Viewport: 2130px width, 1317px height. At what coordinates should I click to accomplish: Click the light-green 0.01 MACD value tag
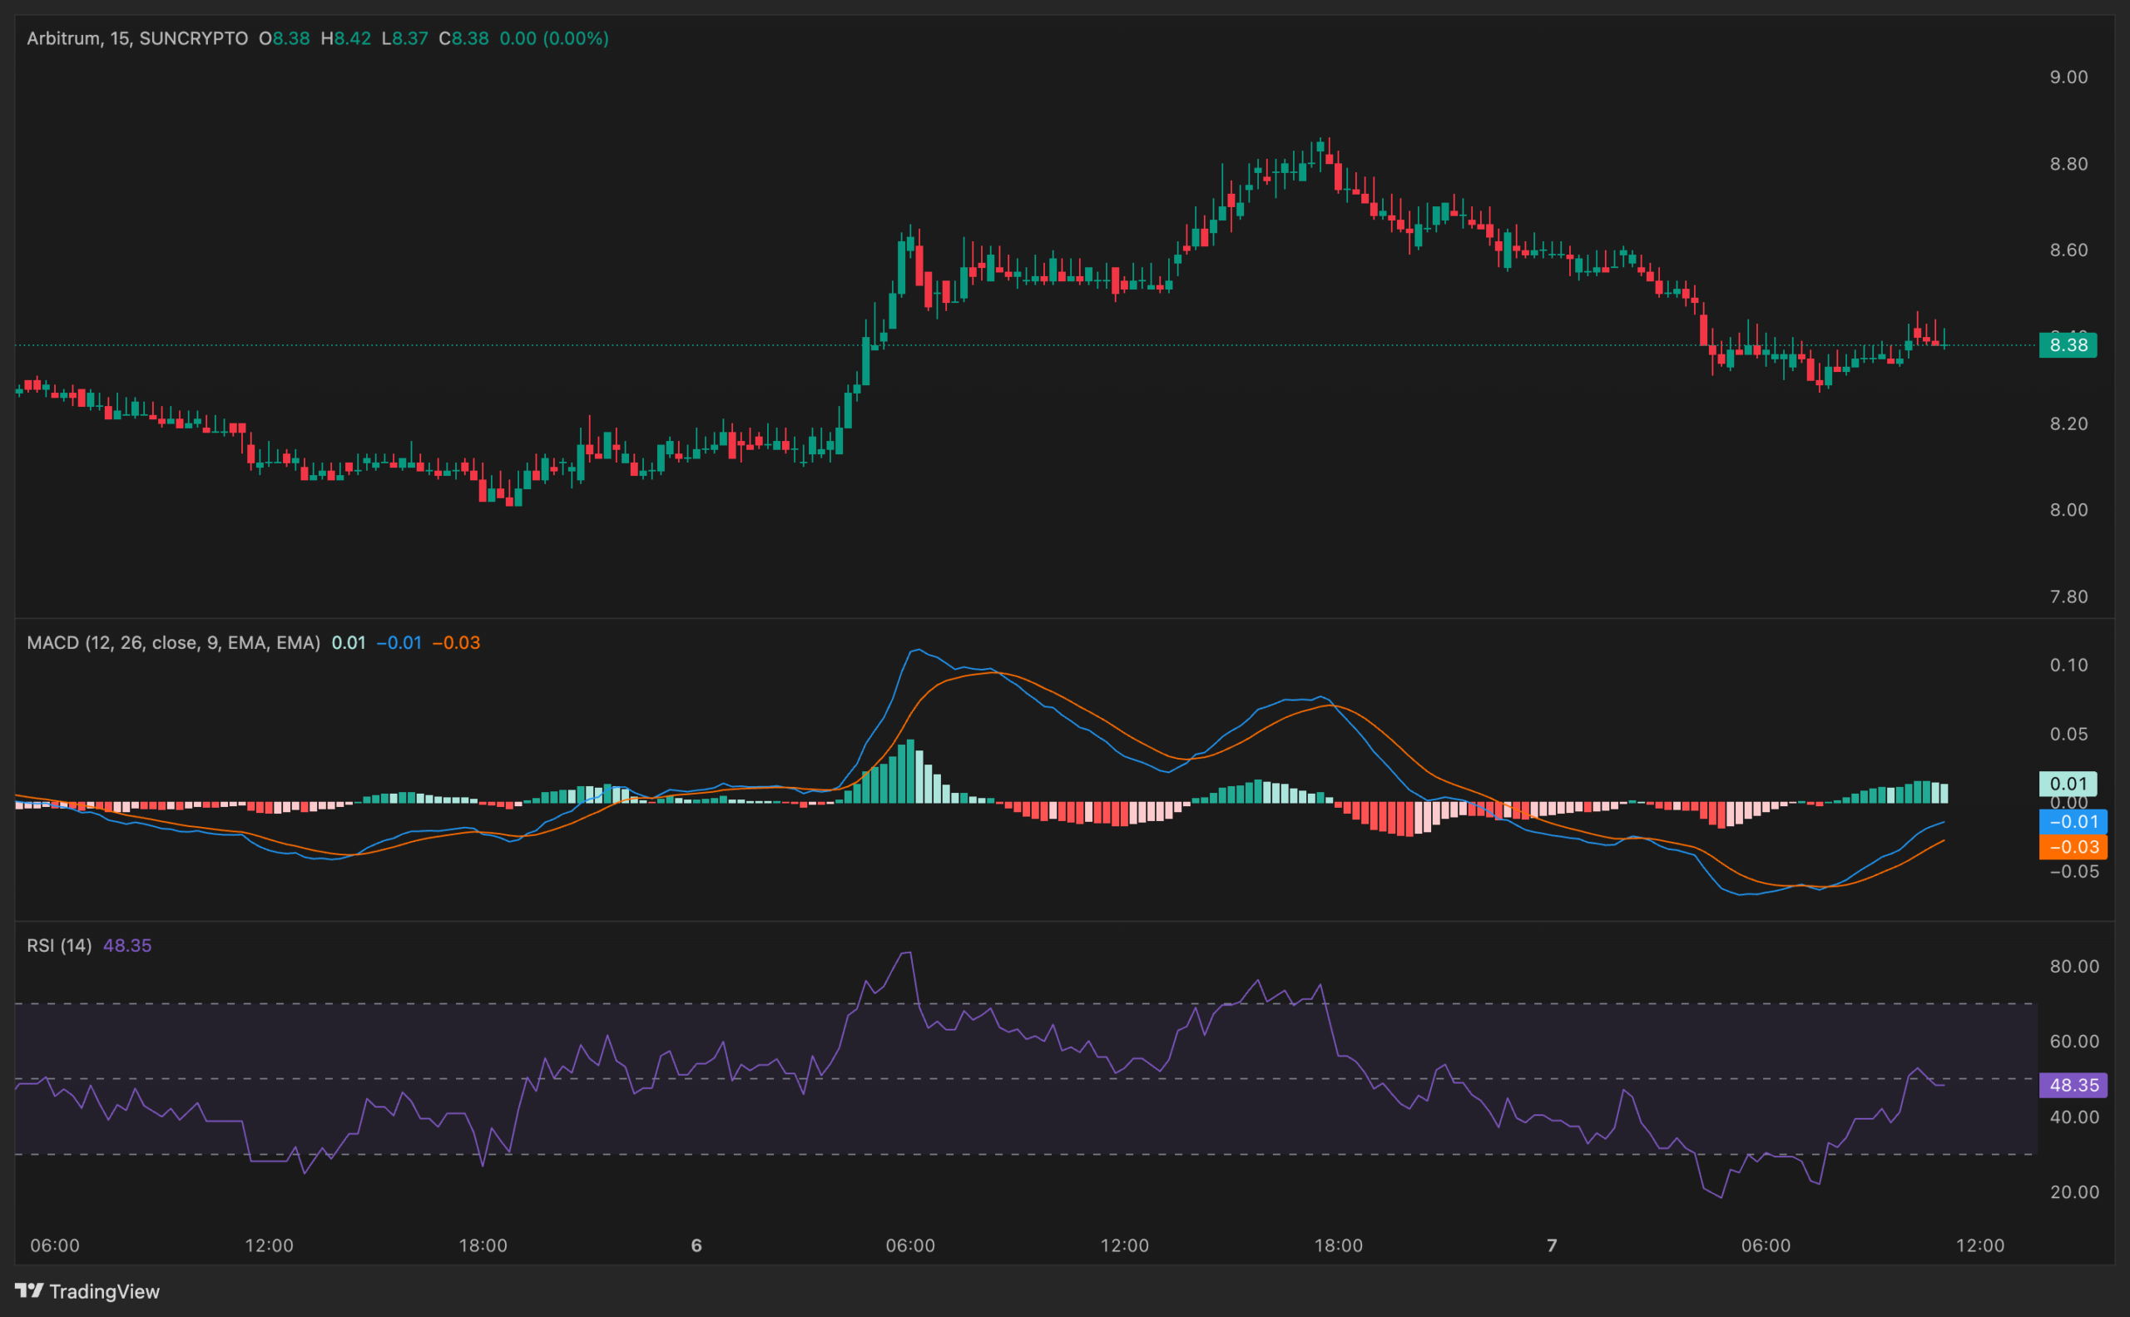pyautogui.click(x=2070, y=785)
